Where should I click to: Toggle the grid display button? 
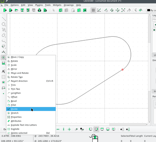point(93,10)
